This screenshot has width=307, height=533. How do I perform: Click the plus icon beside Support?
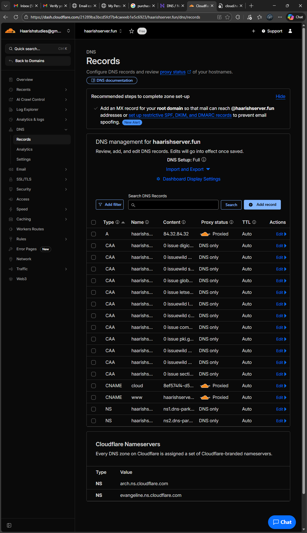click(x=254, y=31)
